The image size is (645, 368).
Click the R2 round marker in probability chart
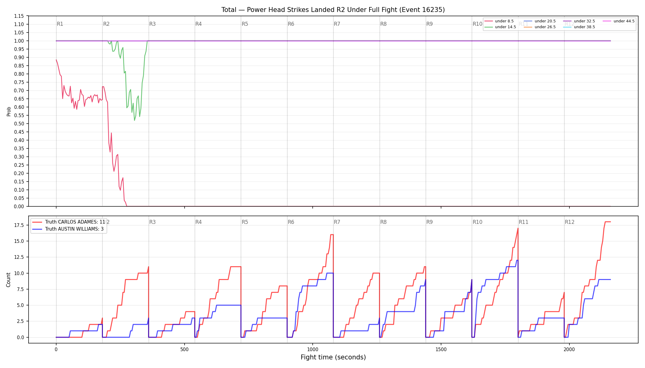[x=106, y=24]
